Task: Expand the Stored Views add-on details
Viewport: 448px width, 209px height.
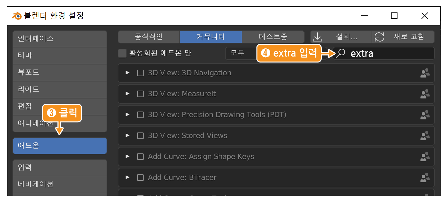Action: [128, 135]
